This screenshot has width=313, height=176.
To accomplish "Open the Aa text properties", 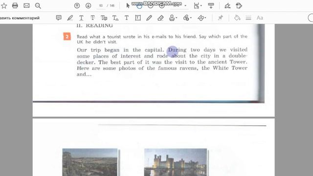I will pyautogui.click(x=260, y=18).
